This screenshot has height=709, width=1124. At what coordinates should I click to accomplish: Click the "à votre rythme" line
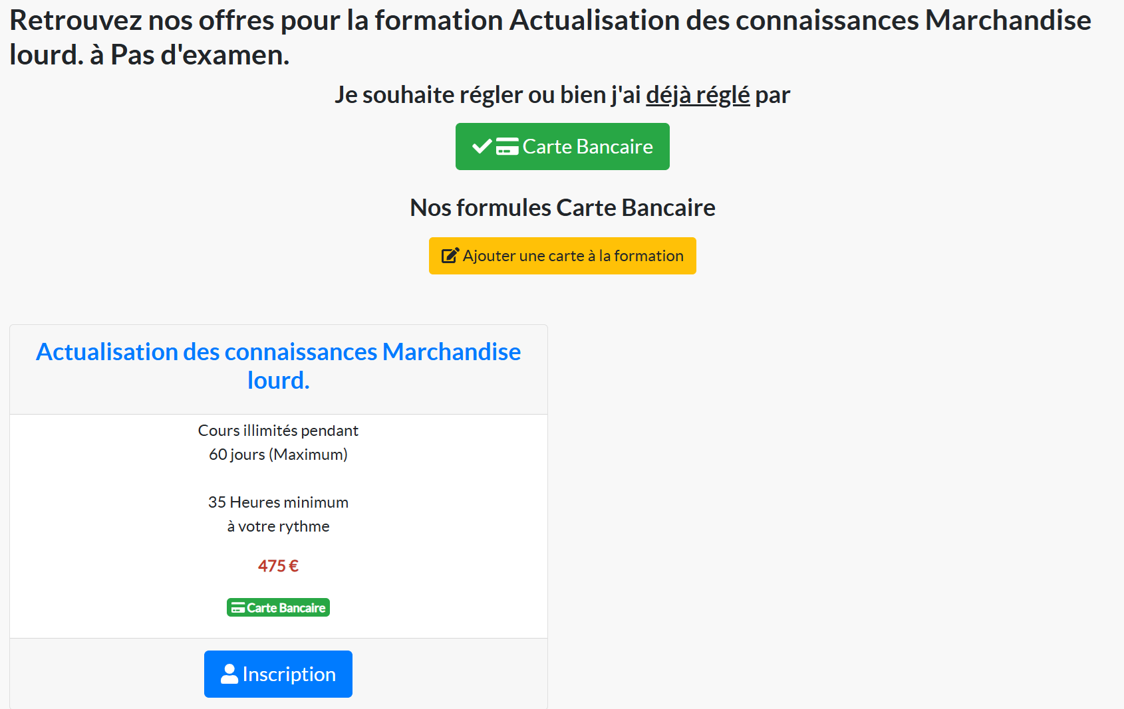278,526
